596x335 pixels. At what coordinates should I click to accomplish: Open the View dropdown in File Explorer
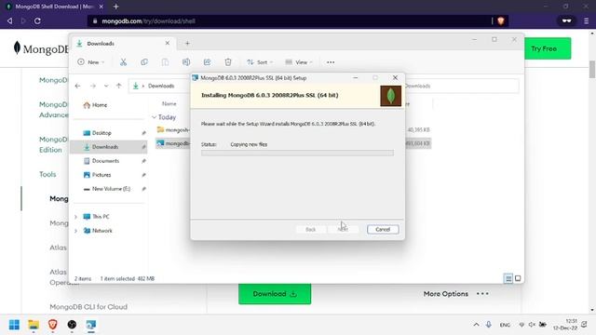click(x=299, y=62)
